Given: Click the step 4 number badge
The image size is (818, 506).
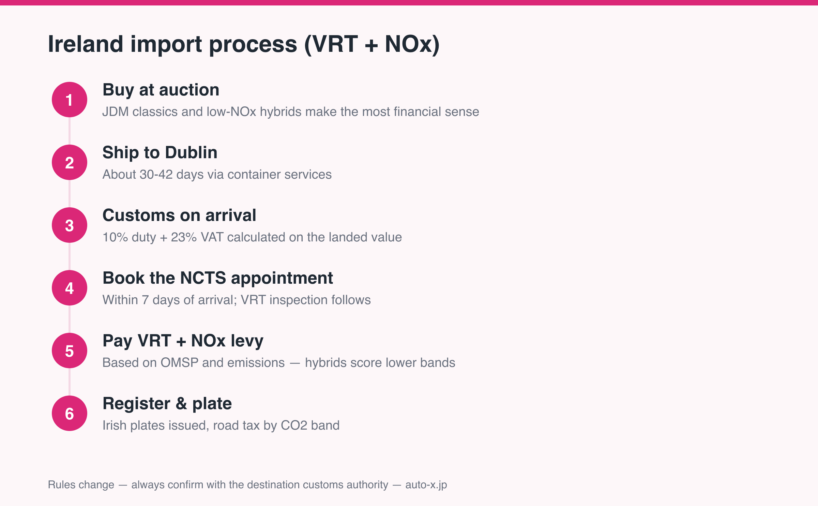Looking at the screenshot, I should tap(70, 288).
